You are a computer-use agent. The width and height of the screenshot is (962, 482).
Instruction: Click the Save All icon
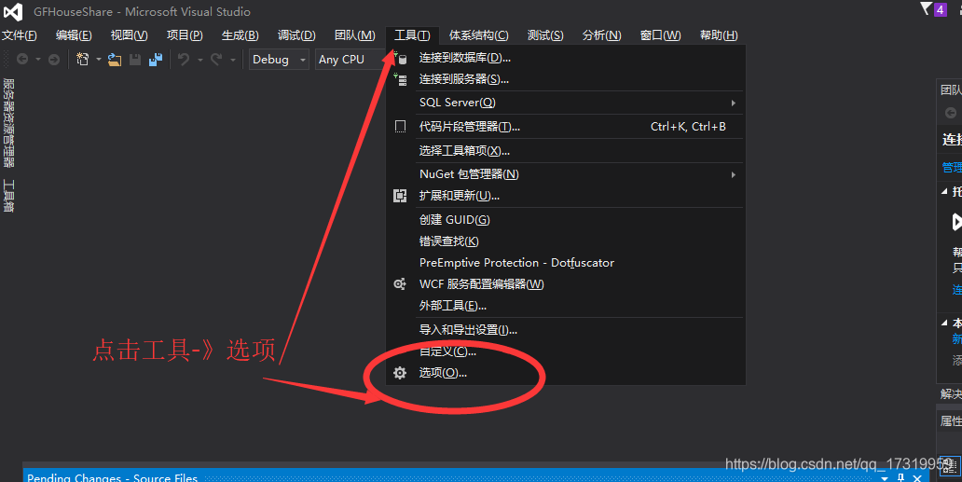point(156,59)
